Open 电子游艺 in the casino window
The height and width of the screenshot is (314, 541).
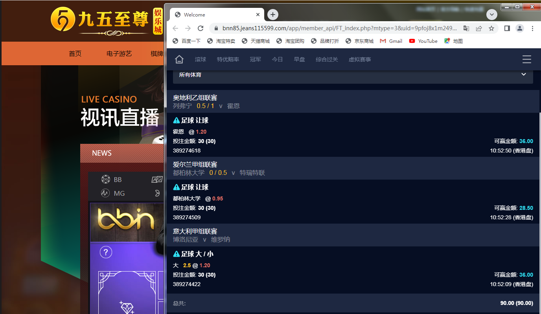[x=119, y=53]
